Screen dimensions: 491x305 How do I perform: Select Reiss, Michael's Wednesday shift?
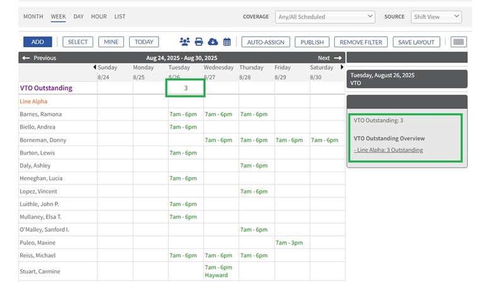tap(218, 255)
